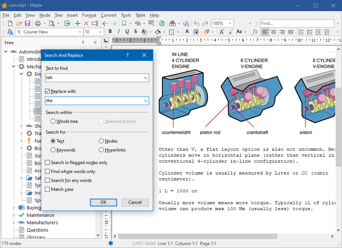This screenshot has height=248, width=342.
Task: Expand the Manufacturers tree node
Action: (x=13, y=222)
